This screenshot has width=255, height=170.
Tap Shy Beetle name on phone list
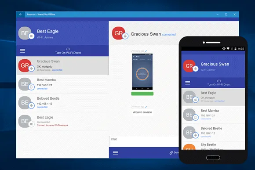pos(208,145)
